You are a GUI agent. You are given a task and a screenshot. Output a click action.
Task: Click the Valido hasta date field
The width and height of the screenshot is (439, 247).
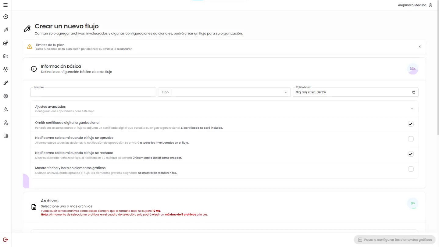click(x=355, y=92)
